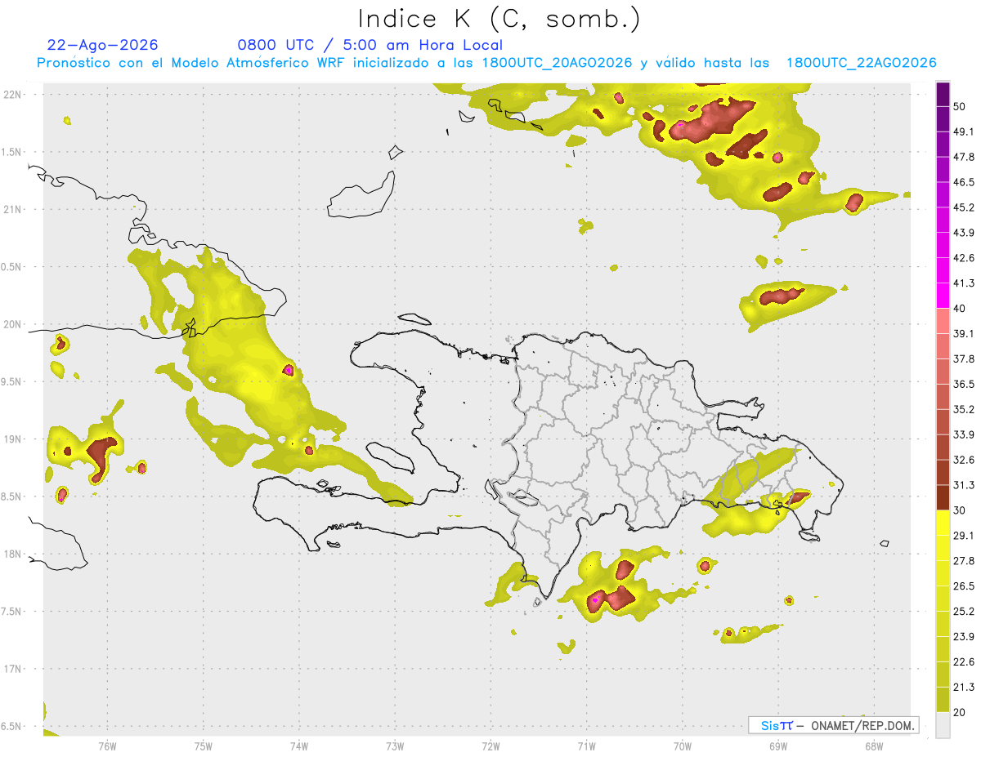Click the '18N' latitude label

(12, 554)
